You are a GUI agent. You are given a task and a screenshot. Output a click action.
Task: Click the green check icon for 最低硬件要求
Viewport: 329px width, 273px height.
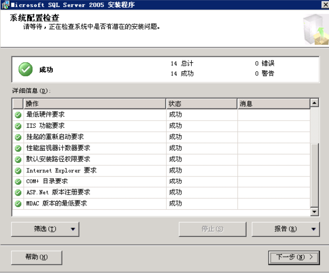(18, 115)
